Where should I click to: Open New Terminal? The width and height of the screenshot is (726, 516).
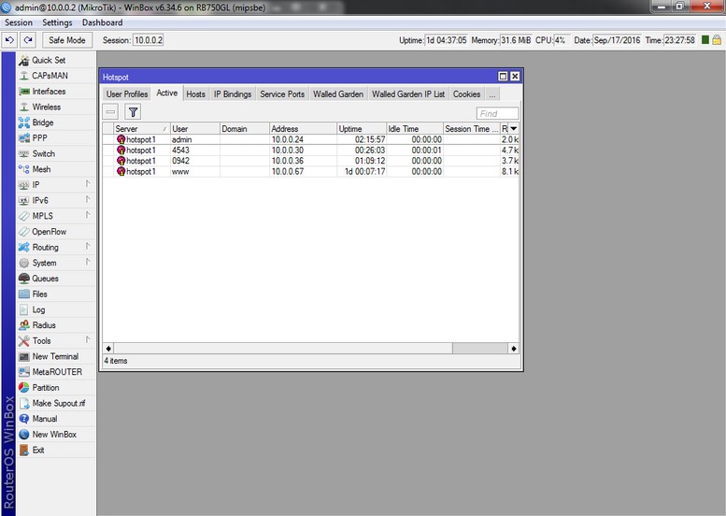[x=55, y=357]
